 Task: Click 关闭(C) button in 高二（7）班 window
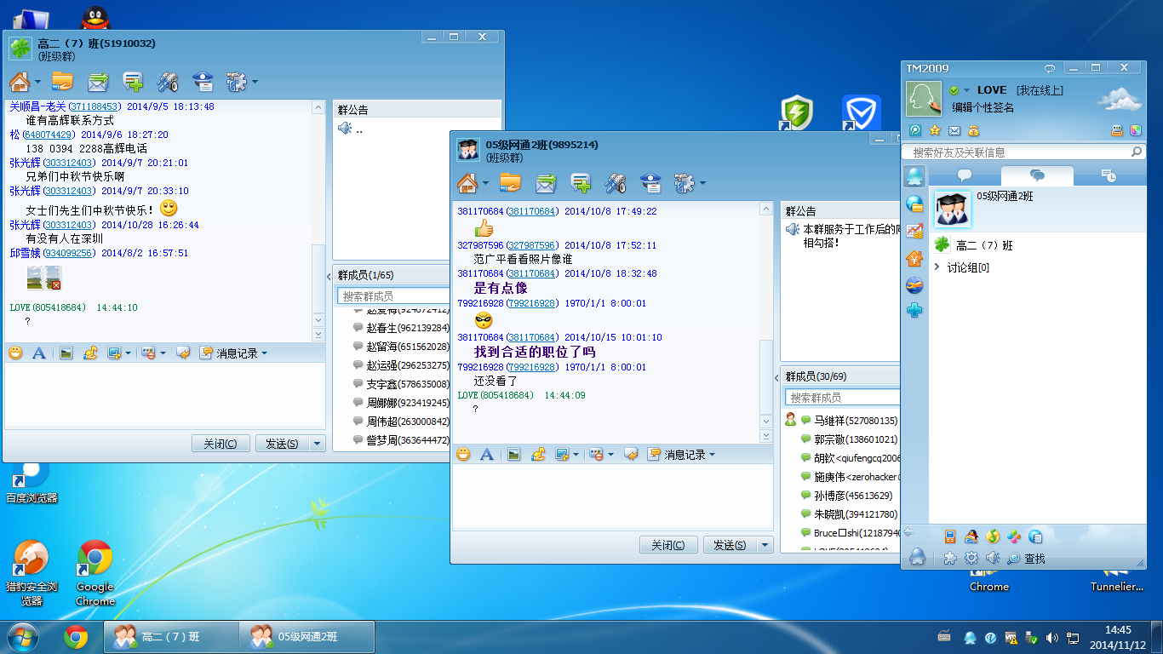coord(221,444)
